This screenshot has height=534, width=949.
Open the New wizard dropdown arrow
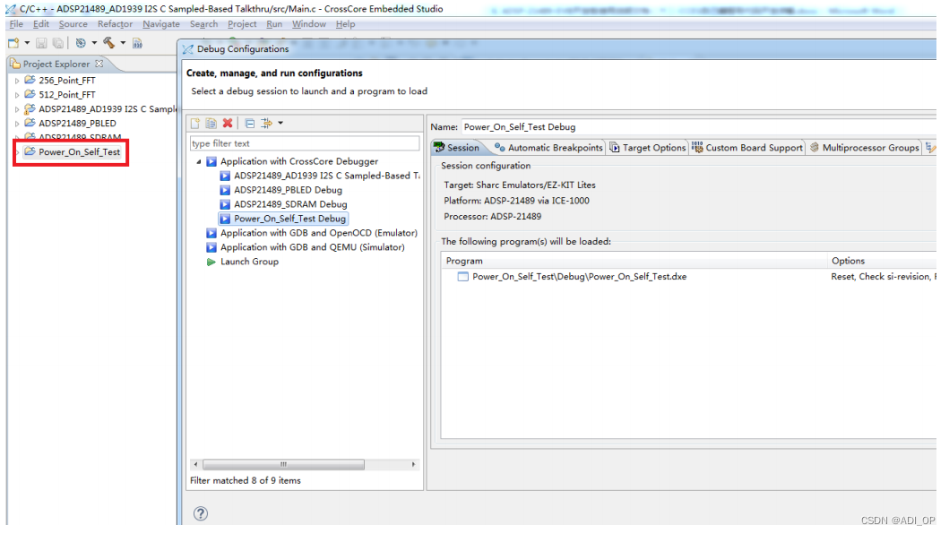tap(27, 43)
